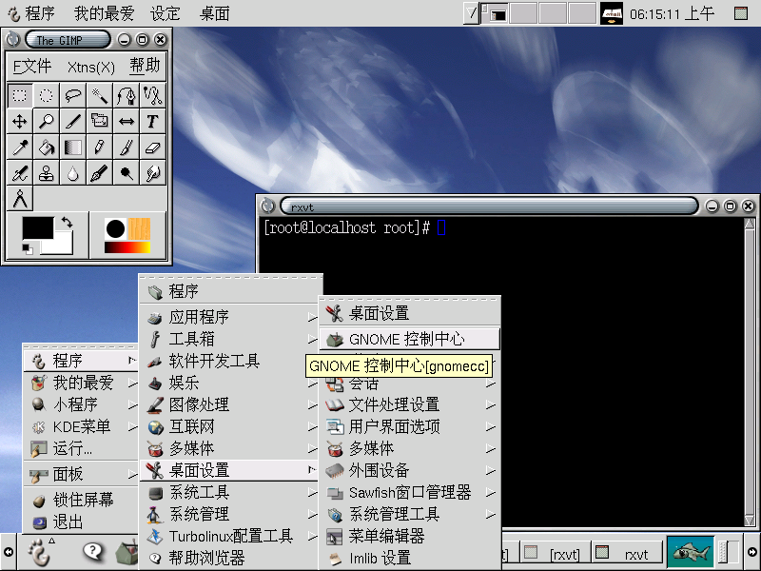Open the active gradient preview
The width and height of the screenshot is (761, 571).
pyautogui.click(x=127, y=247)
